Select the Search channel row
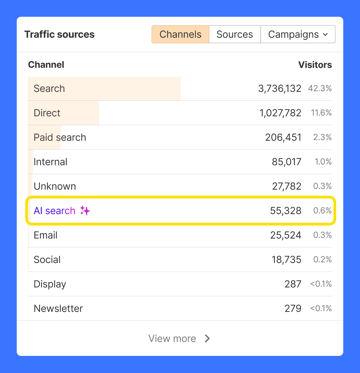This screenshot has width=360, height=373. 180,88
